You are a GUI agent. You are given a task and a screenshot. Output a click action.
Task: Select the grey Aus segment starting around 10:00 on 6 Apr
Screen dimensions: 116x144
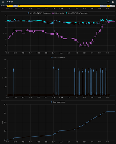(x=104, y=6)
